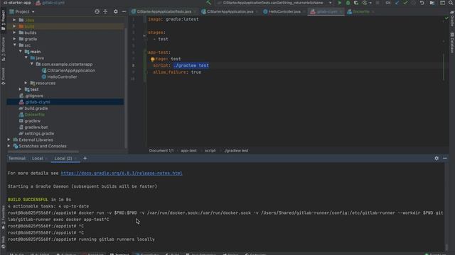Viewport: 455px width, 255px height.
Task: Expand the resources folder
Action: coord(26,84)
